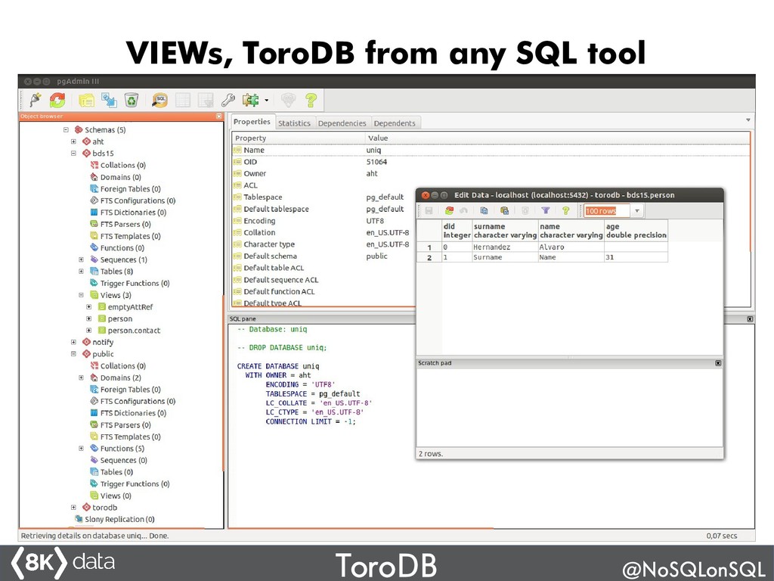Click the Create new object toolbar icon
This screenshot has height=581, width=774.
(109, 101)
